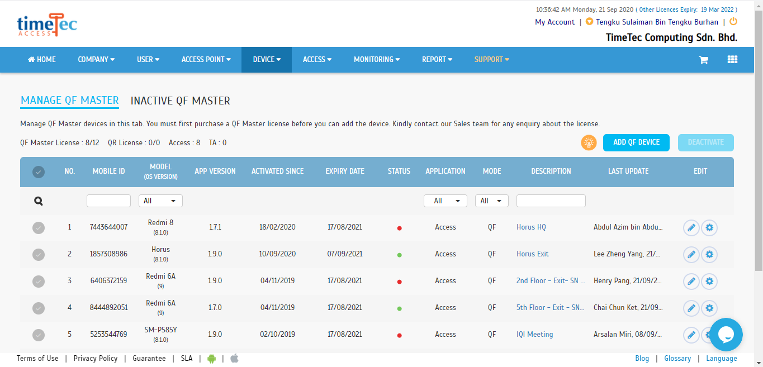This screenshot has height=367, width=763.
Task: Expand the Model filter dropdown
Action: pos(160,201)
